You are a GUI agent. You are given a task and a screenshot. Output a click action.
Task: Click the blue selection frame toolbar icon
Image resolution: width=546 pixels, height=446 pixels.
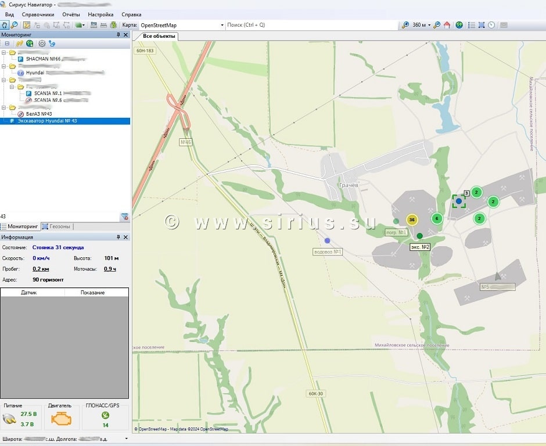[x=482, y=25]
